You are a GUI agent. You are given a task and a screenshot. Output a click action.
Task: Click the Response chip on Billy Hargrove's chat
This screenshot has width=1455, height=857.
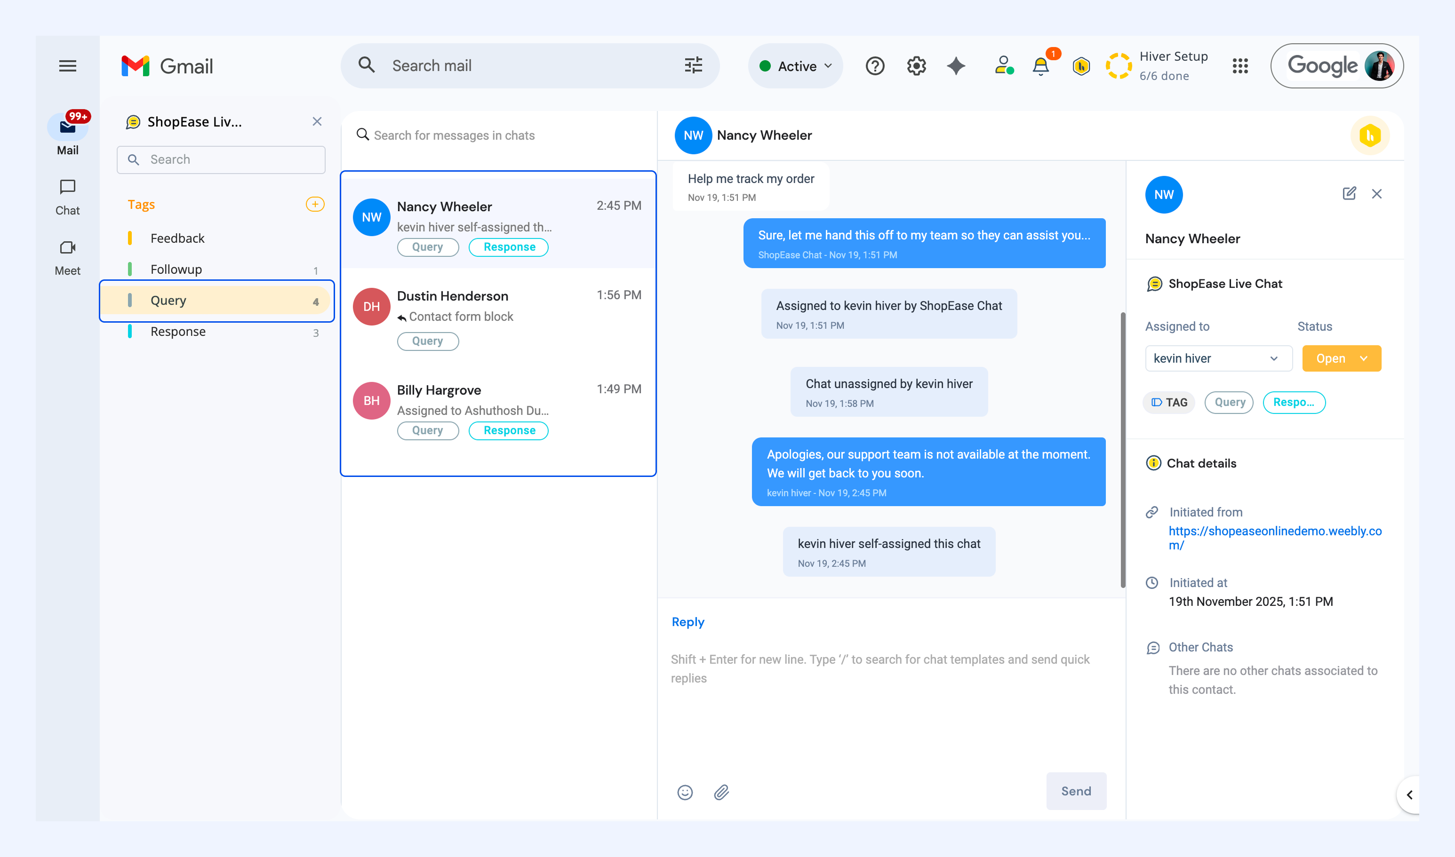[x=508, y=431]
